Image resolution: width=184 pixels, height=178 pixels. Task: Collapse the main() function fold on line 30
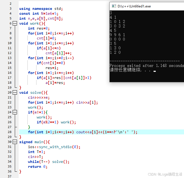coord(15,142)
